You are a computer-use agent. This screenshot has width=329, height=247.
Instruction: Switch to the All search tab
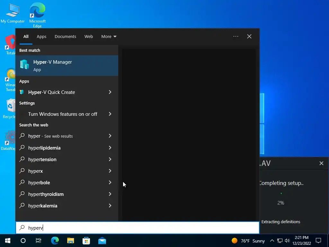click(26, 37)
